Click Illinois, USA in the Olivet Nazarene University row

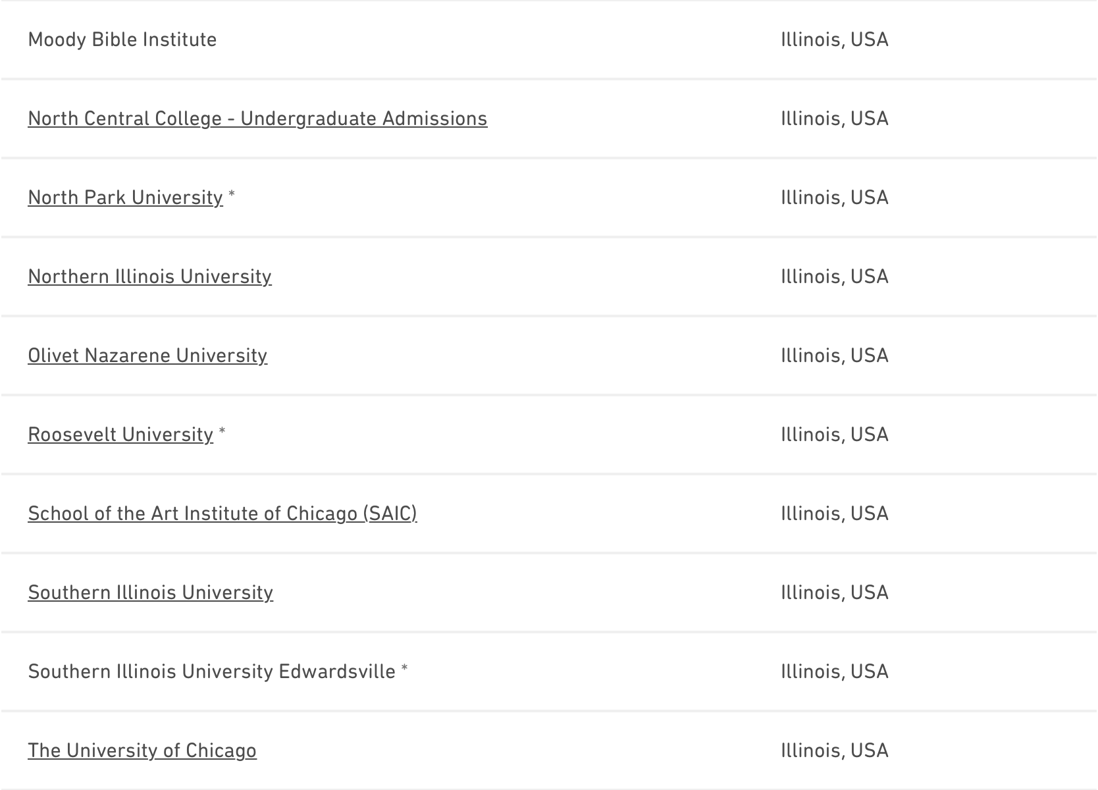835,355
